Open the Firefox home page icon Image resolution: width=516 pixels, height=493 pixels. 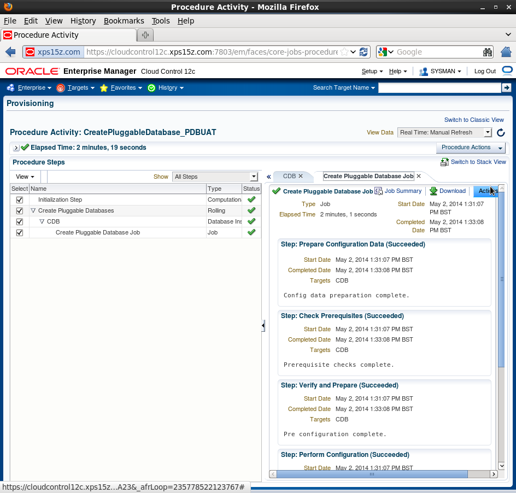pos(506,52)
